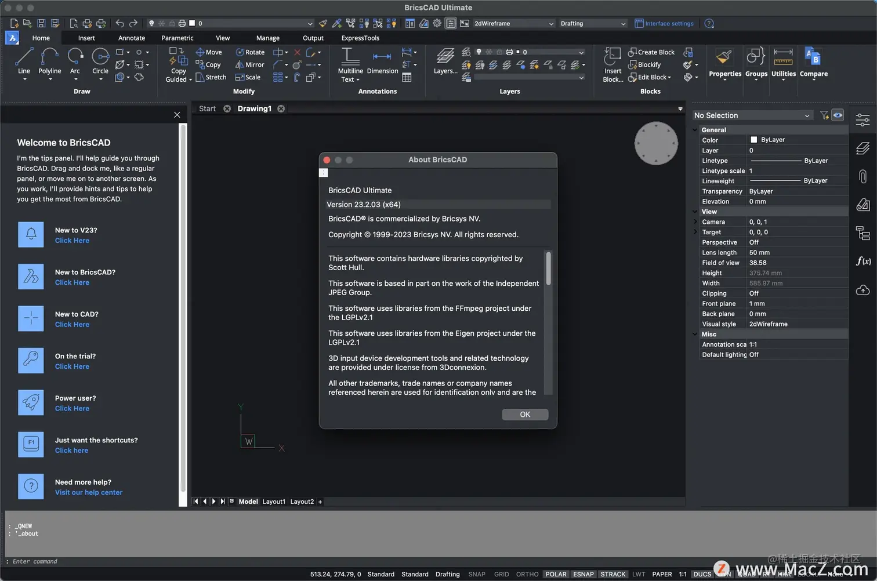Collapse the General properties section

[695, 130]
